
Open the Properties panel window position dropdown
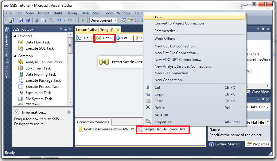[258, 99]
